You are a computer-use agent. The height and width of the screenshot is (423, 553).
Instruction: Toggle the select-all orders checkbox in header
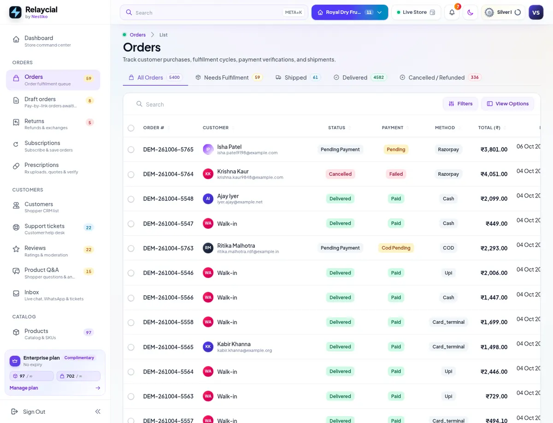pyautogui.click(x=131, y=128)
